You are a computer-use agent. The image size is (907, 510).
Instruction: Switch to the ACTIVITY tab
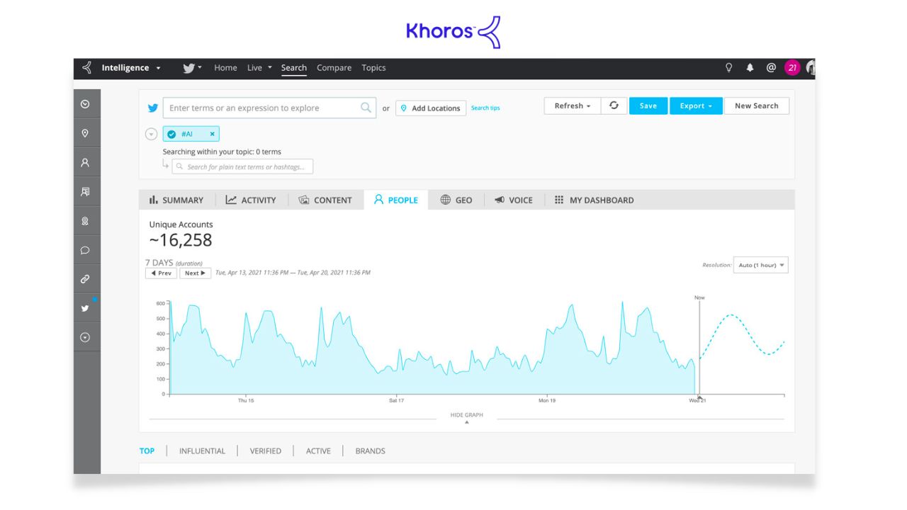pyautogui.click(x=251, y=200)
